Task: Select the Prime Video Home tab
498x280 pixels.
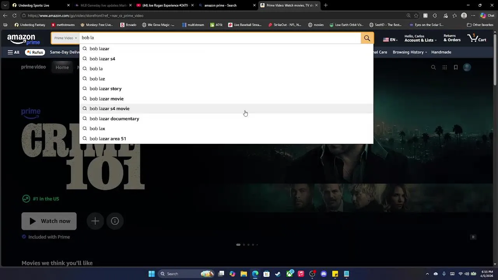Action: (x=62, y=67)
